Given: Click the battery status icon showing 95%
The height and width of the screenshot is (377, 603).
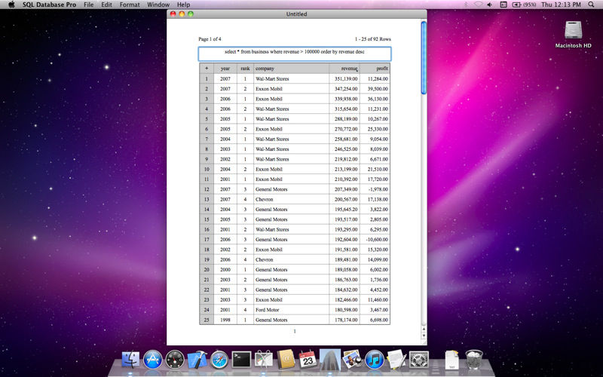Looking at the screenshot, I should click(x=524, y=5).
